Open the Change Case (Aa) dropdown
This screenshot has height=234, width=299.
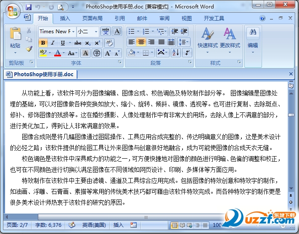[x=72, y=53]
